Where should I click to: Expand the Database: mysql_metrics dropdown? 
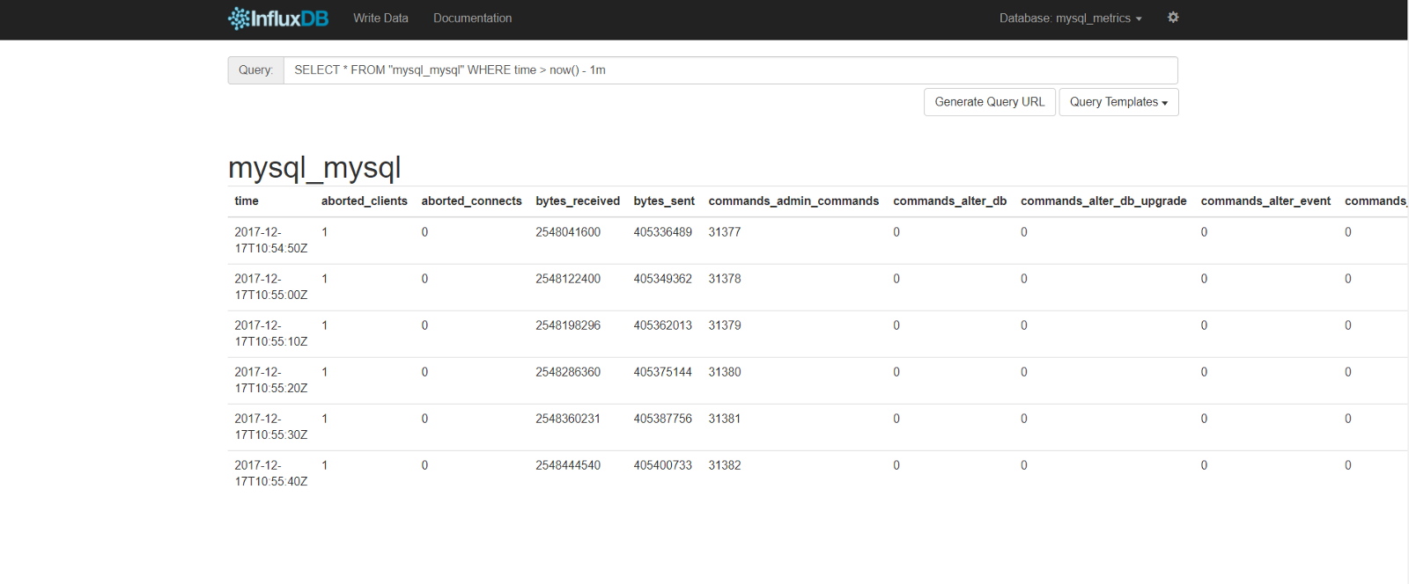point(1070,18)
